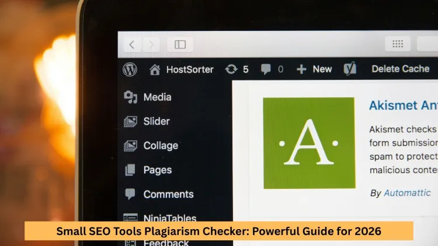Open the New content menu
438x246 pixels.
point(322,69)
